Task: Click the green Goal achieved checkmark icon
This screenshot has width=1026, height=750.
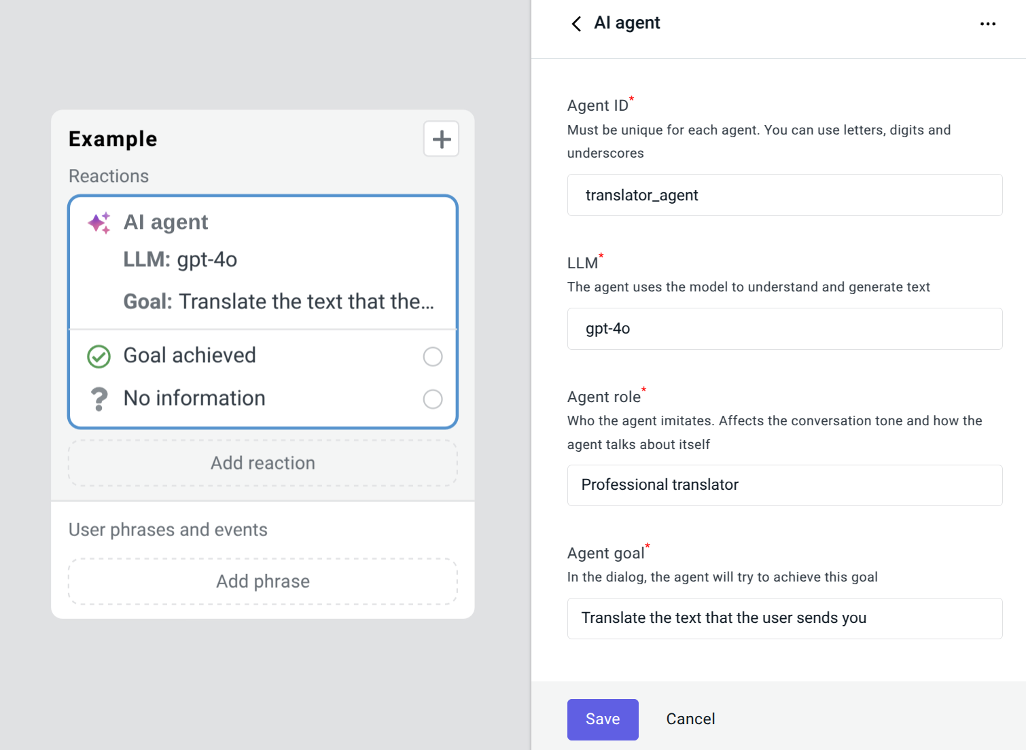Action: (x=99, y=356)
